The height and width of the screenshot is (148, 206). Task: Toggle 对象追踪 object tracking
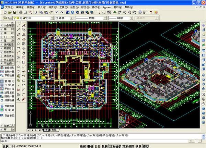pos(128,146)
